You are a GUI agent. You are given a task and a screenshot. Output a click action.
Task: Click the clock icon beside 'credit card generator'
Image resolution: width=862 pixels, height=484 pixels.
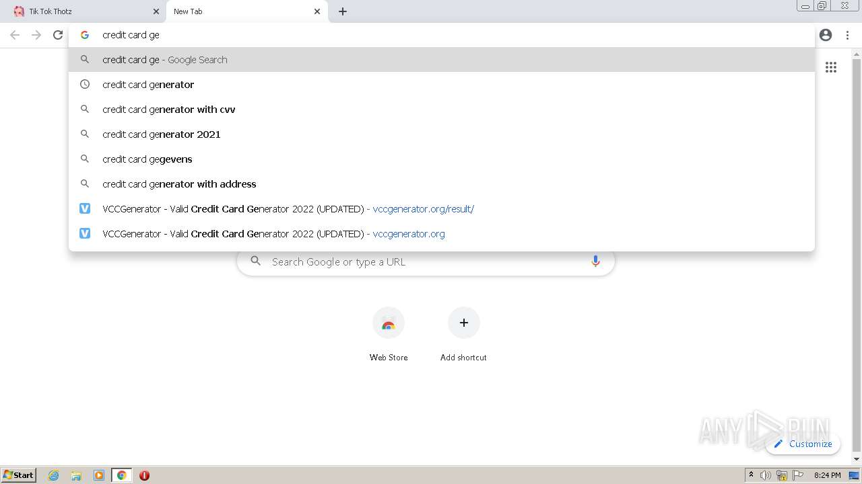(85, 85)
